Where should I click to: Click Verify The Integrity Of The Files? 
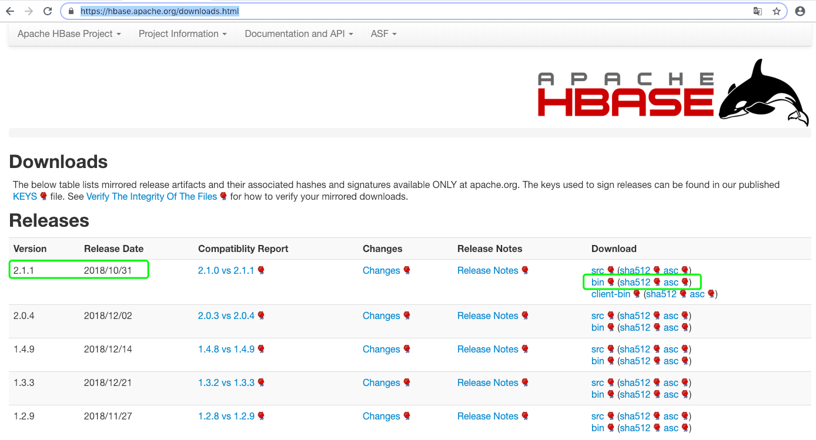(x=151, y=196)
